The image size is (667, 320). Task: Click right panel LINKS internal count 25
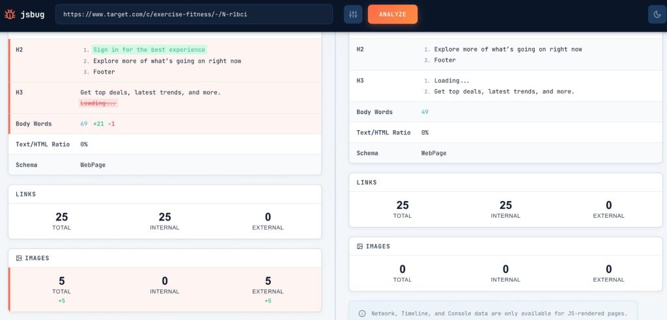tap(505, 206)
